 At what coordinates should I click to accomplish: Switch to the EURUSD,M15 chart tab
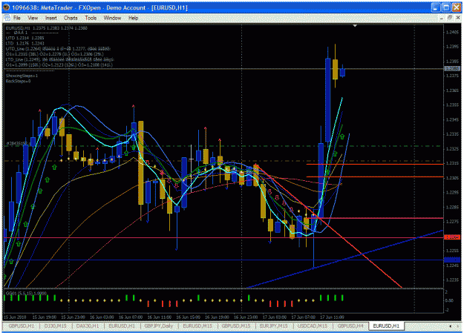[x=197, y=326]
